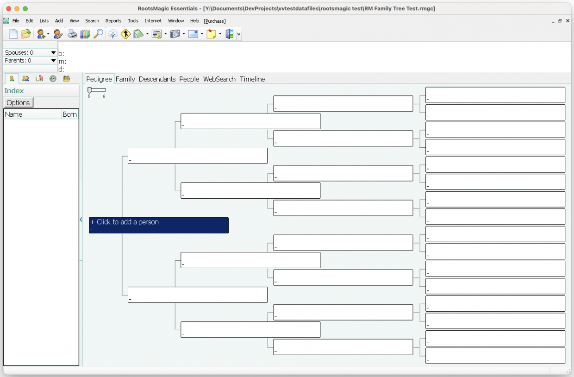The image size is (574, 377).
Task: Click the exit door icon on the toolbar
Action: [230, 34]
